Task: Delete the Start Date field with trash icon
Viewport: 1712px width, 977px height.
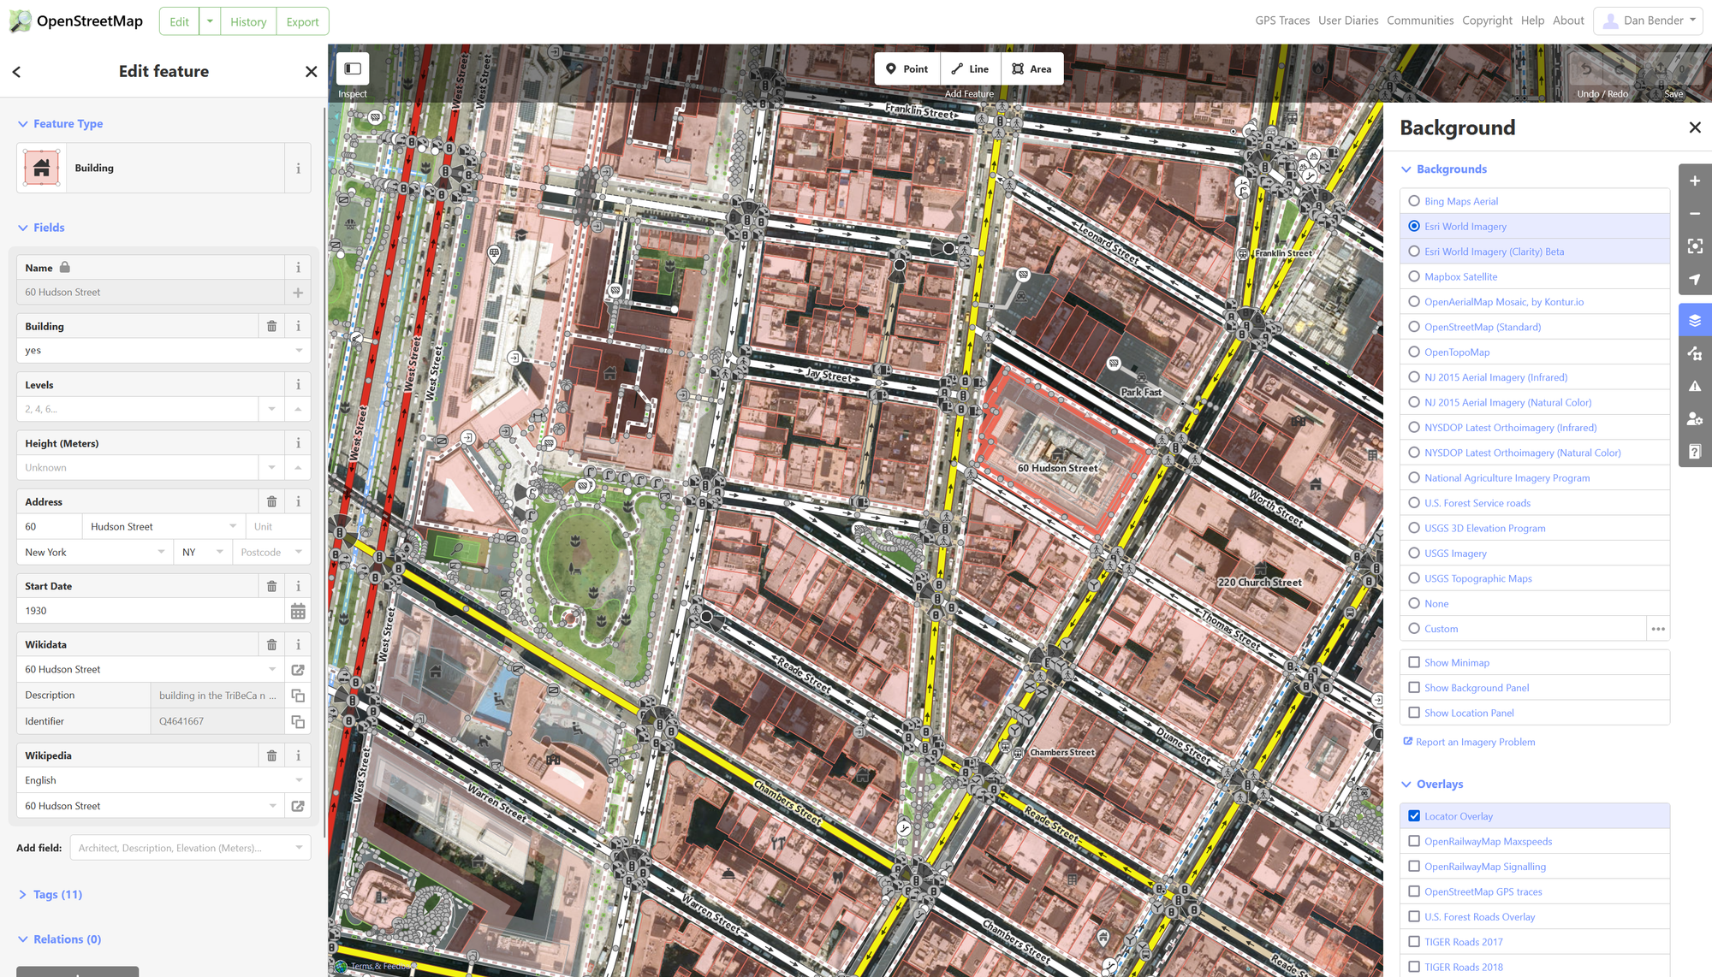Action: 271,586
